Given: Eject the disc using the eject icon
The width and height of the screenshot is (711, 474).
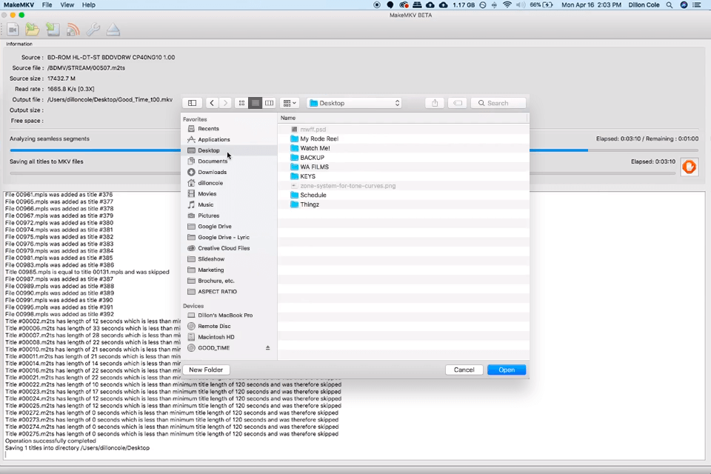Looking at the screenshot, I should 113,30.
